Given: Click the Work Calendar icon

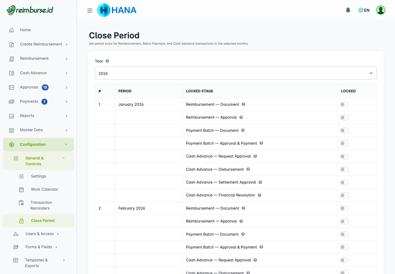Looking at the screenshot, I should (x=21, y=189).
